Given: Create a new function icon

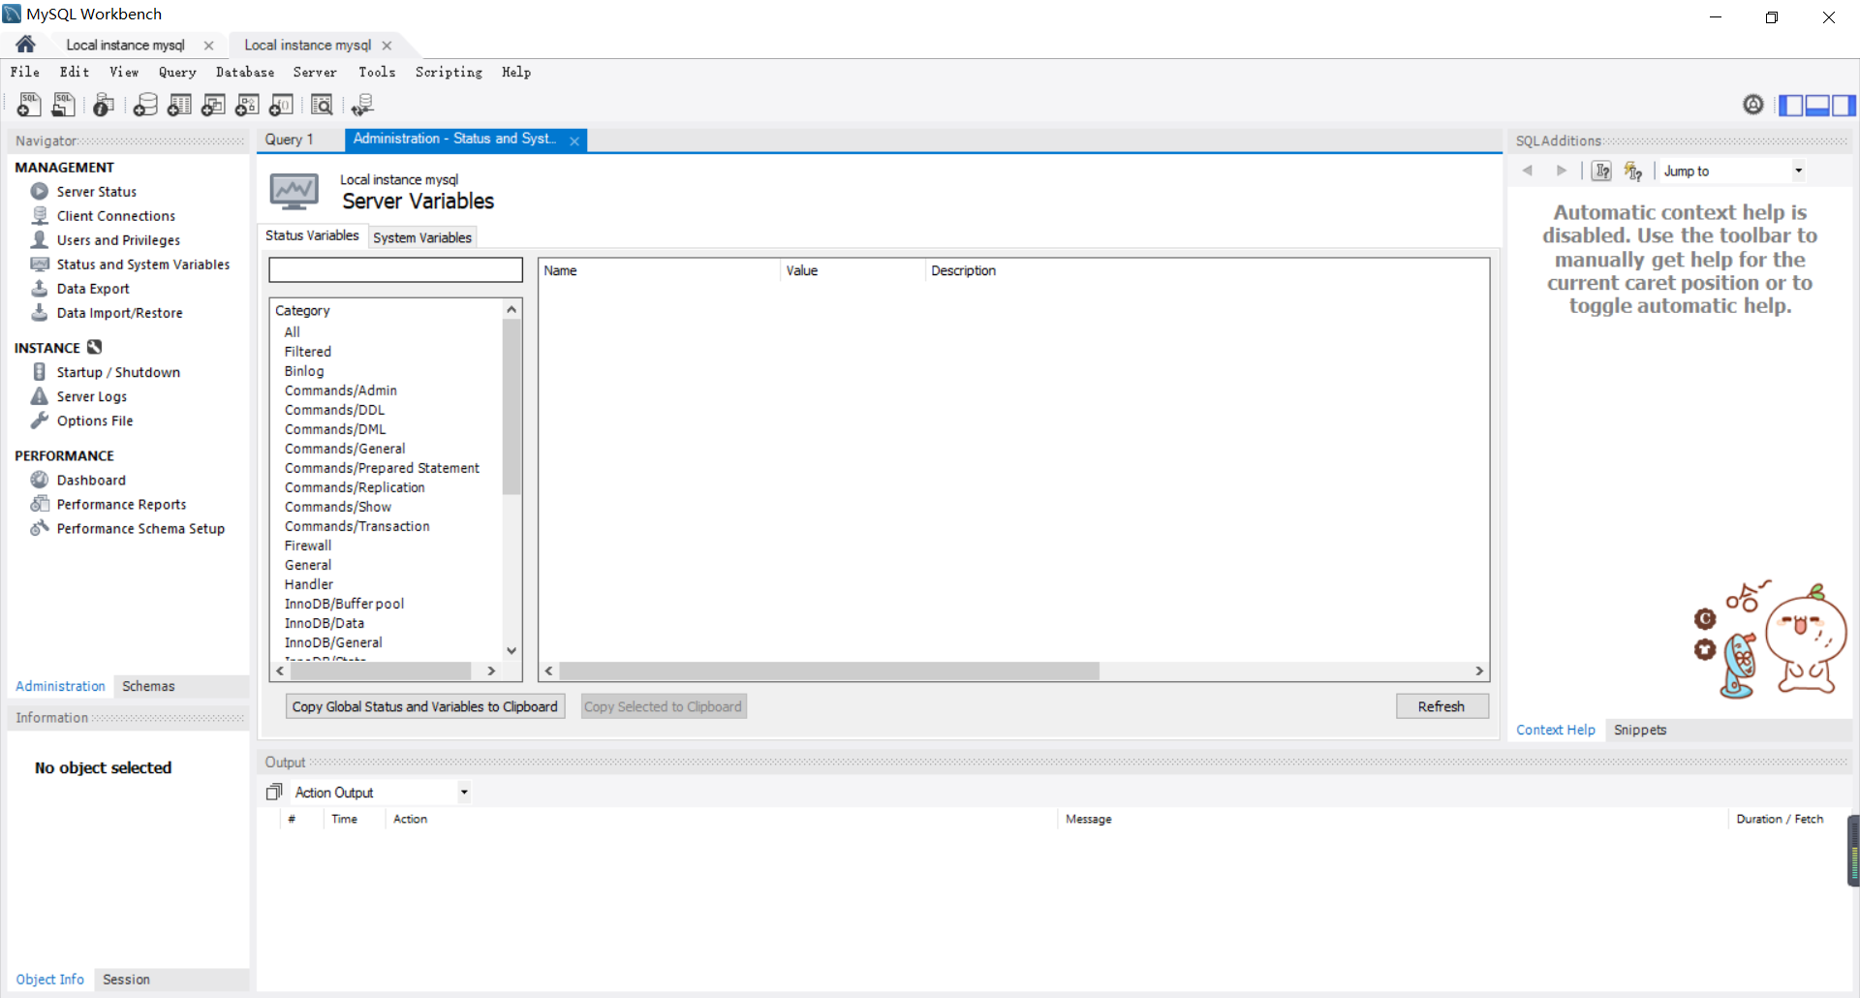Looking at the screenshot, I should (281, 105).
